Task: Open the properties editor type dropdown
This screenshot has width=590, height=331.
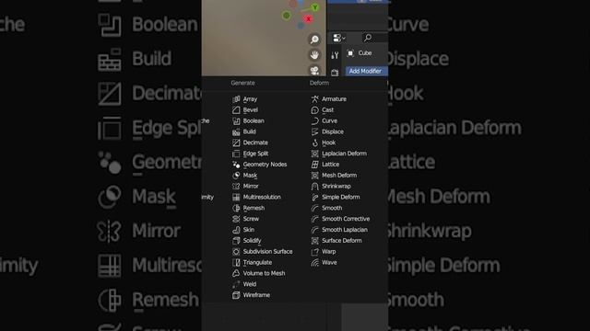Action: [338, 38]
